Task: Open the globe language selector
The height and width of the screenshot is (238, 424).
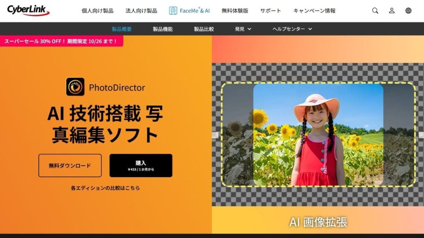Action: coord(408,11)
